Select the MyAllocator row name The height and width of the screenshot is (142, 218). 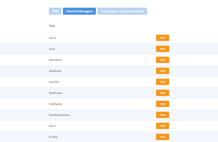[56, 93]
